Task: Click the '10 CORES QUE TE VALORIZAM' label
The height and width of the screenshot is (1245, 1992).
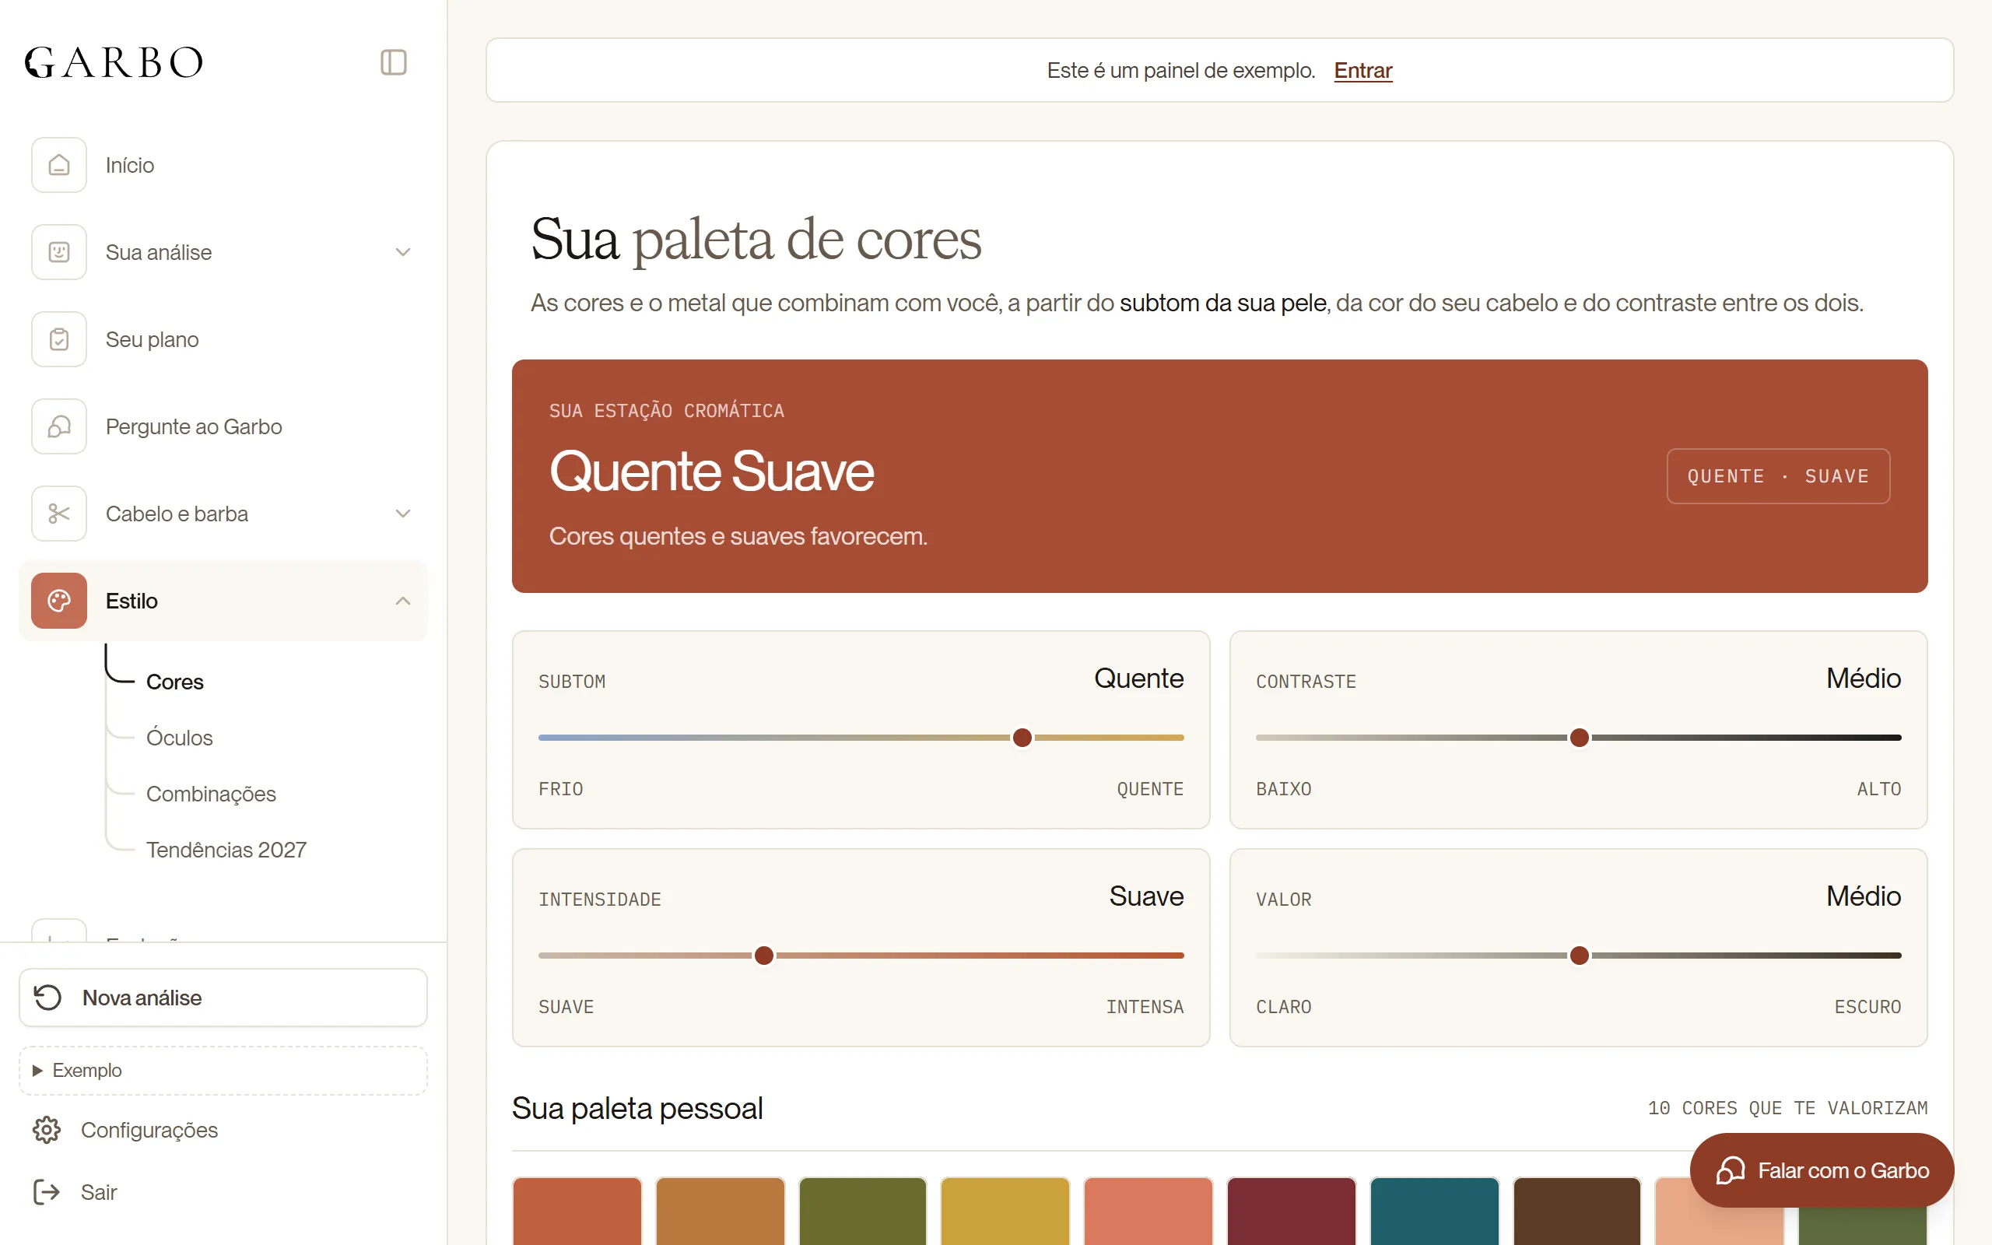Action: point(1788,1108)
